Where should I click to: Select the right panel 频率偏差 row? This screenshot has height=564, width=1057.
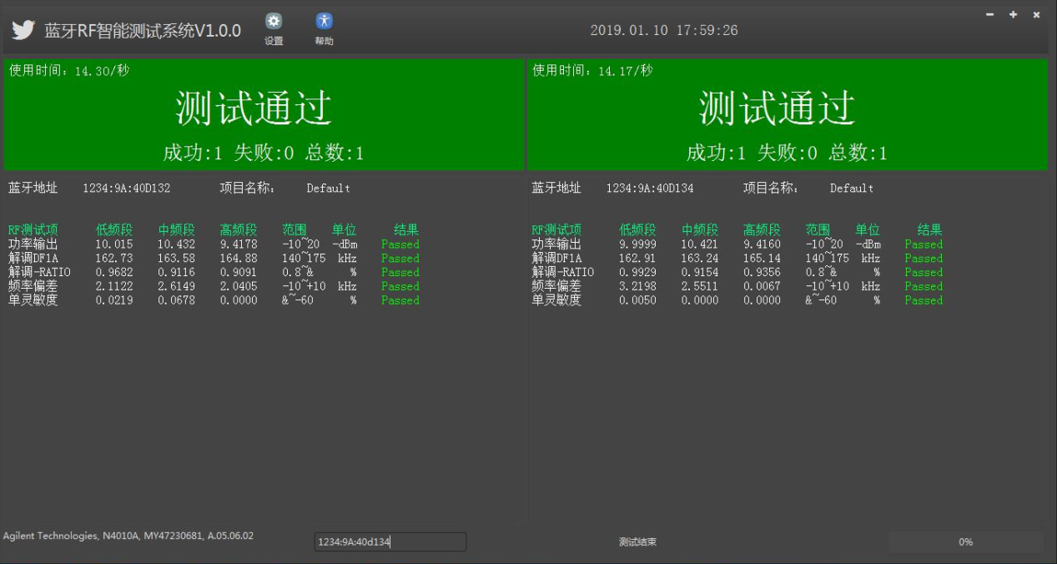click(x=737, y=286)
